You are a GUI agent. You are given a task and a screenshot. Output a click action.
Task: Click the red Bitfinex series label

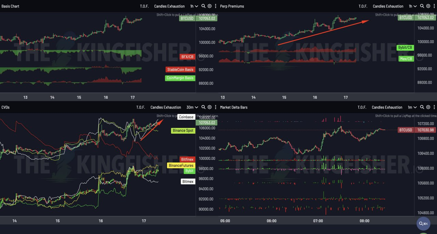tap(187, 159)
